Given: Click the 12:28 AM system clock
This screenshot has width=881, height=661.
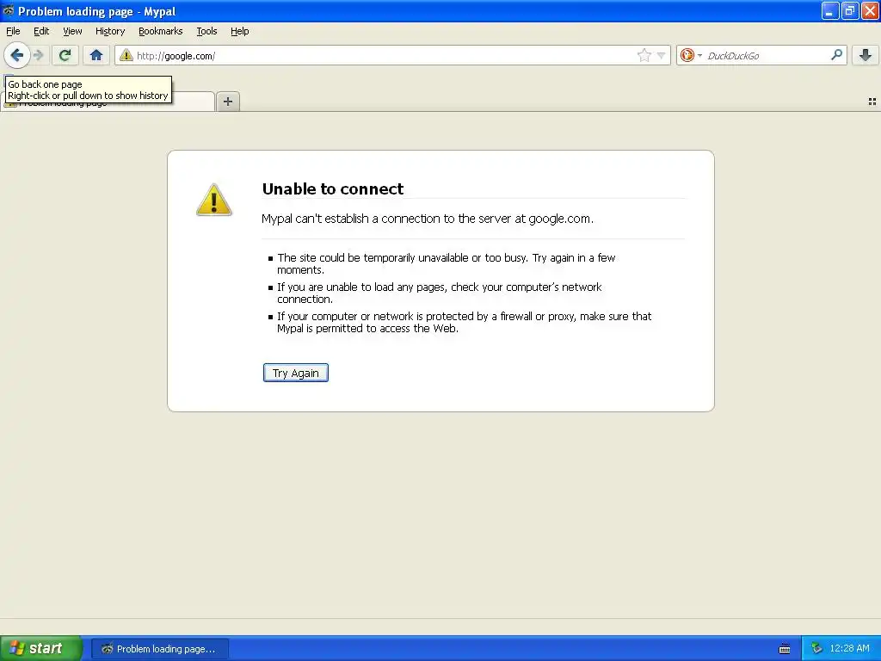Looking at the screenshot, I should (x=849, y=648).
